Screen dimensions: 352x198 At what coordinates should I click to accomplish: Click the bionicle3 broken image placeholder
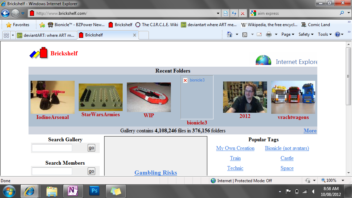pos(197,97)
